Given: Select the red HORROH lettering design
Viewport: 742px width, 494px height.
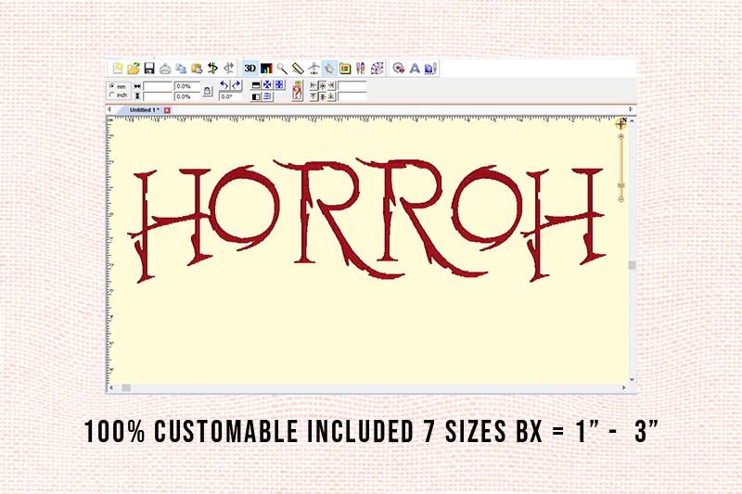Looking at the screenshot, I should pyautogui.click(x=366, y=221).
